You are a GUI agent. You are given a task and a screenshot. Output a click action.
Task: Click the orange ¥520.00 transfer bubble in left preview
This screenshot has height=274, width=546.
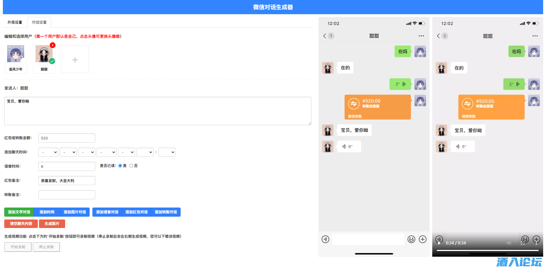point(378,107)
